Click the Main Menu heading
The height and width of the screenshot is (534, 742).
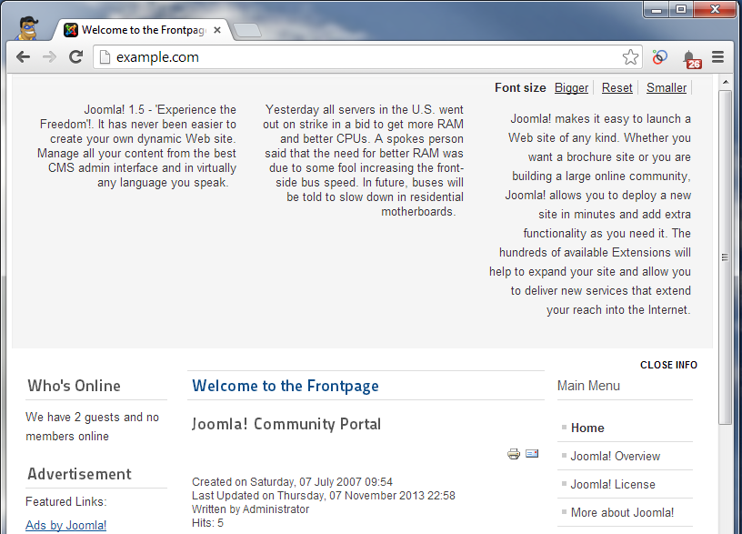[x=588, y=386]
